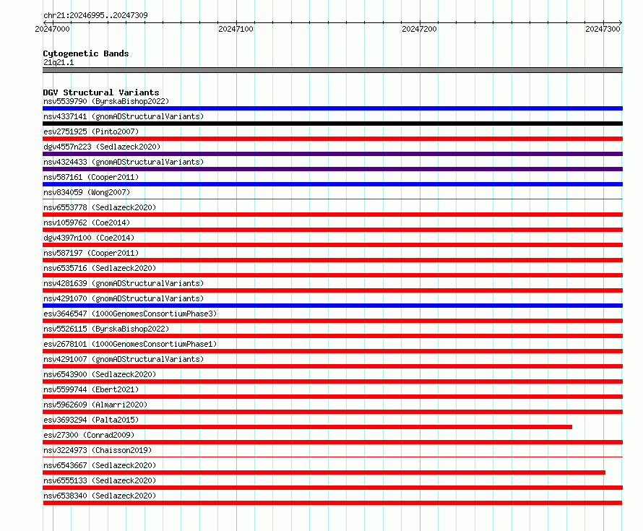The width and height of the screenshot is (643, 531).
Task: Click the red bar under nsv5599744
Action: [x=332, y=397]
